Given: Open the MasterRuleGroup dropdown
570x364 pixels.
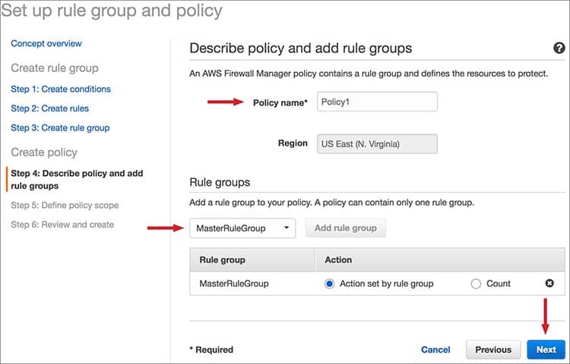Looking at the screenshot, I should click(x=242, y=228).
